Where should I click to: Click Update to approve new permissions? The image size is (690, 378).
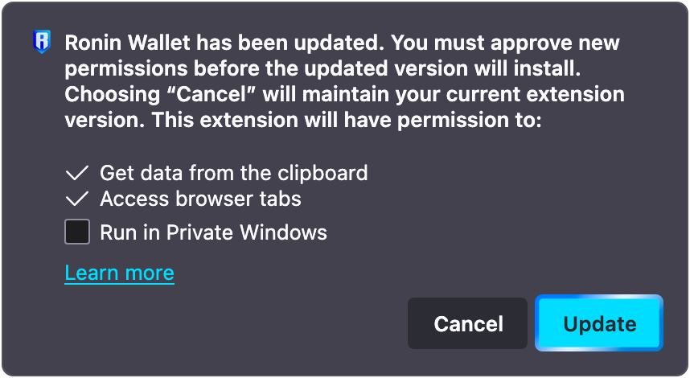pyautogui.click(x=599, y=323)
